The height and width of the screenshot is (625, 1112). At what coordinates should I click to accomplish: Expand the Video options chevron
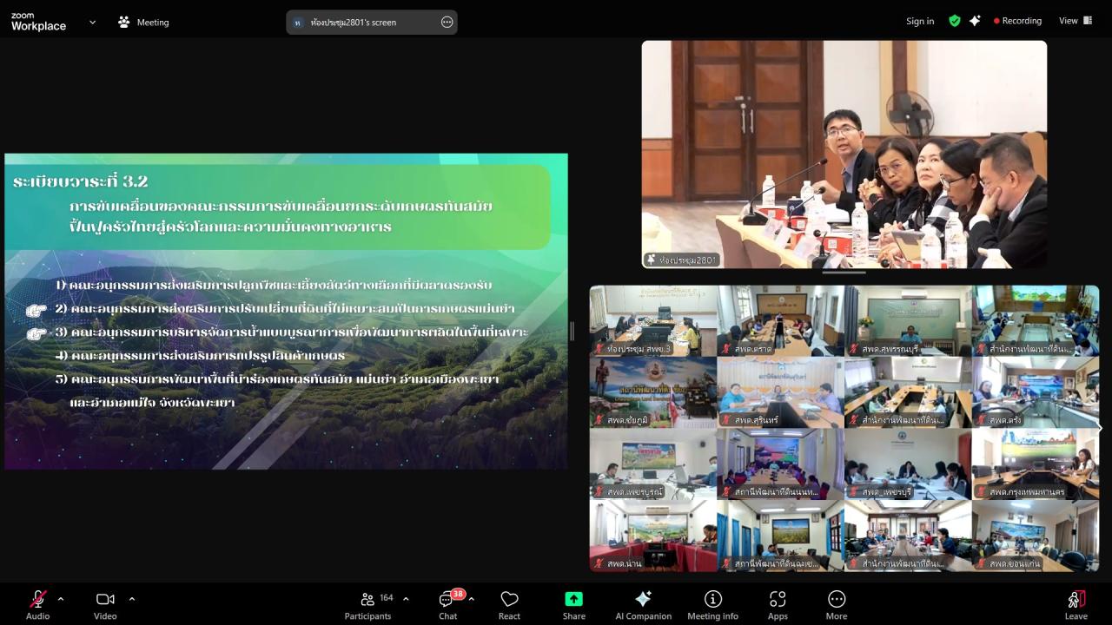(132, 598)
